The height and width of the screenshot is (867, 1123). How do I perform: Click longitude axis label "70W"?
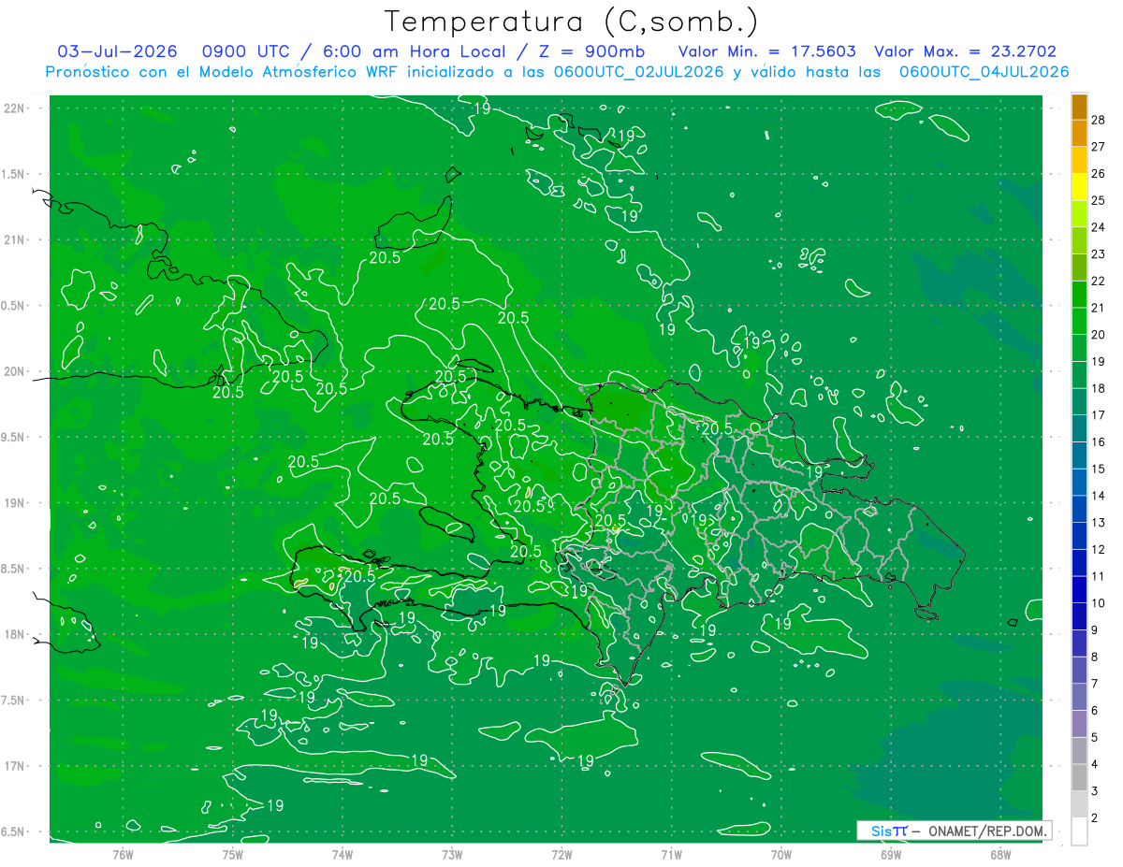click(x=780, y=855)
